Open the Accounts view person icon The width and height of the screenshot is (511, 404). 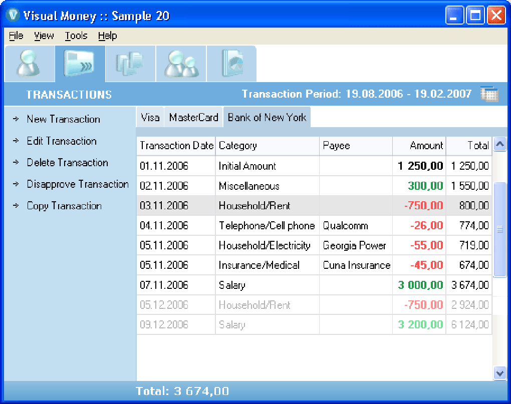click(x=29, y=63)
